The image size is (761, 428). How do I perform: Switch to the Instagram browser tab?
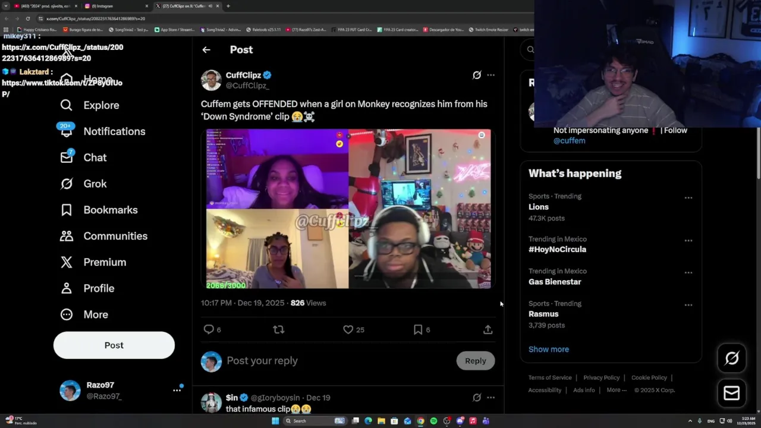(x=116, y=6)
